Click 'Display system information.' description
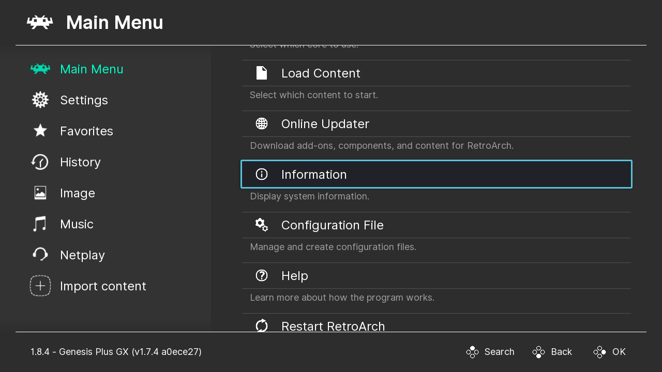 [x=310, y=196]
